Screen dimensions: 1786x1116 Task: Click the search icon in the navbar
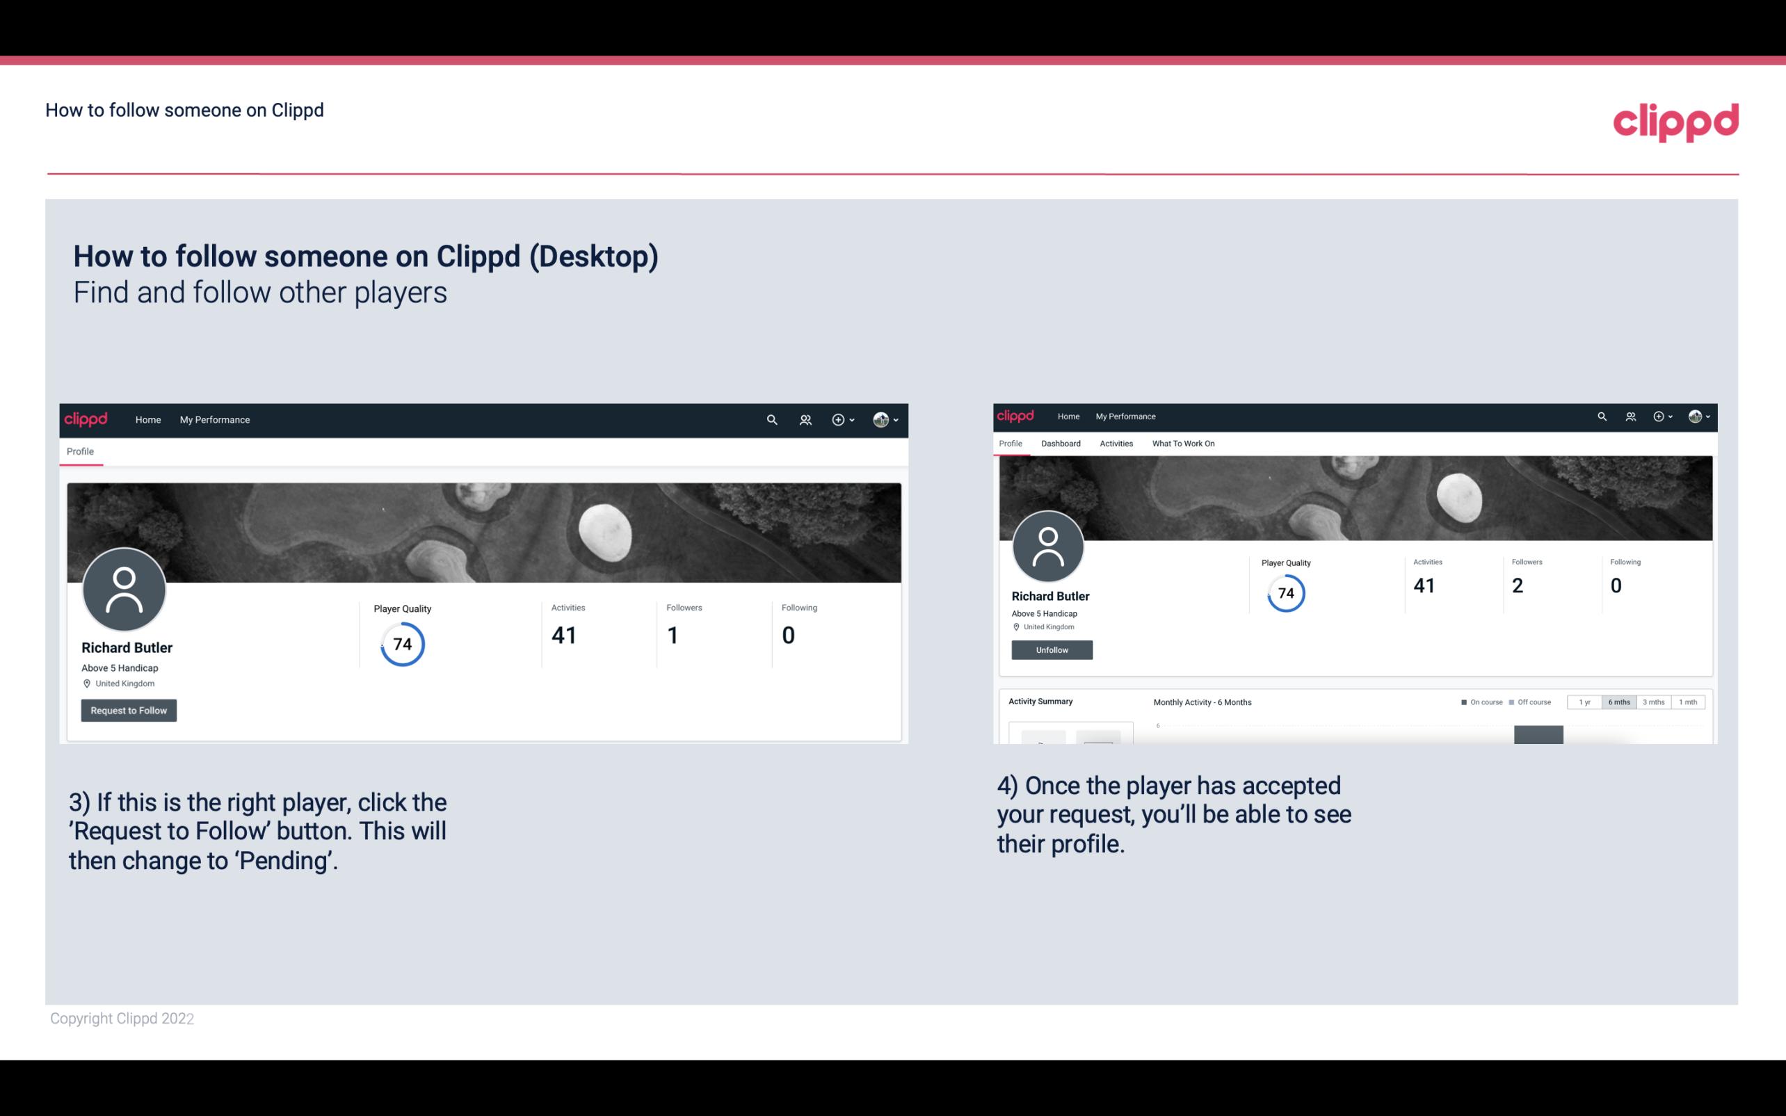(x=773, y=419)
